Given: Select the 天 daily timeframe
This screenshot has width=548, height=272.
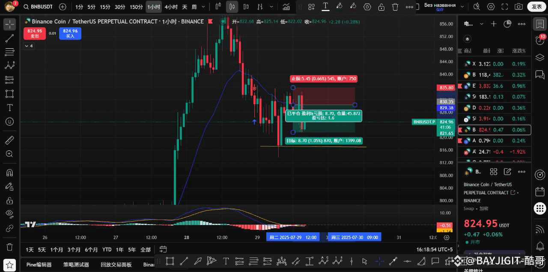Looking at the screenshot, I should pyautogui.click(x=185, y=7).
